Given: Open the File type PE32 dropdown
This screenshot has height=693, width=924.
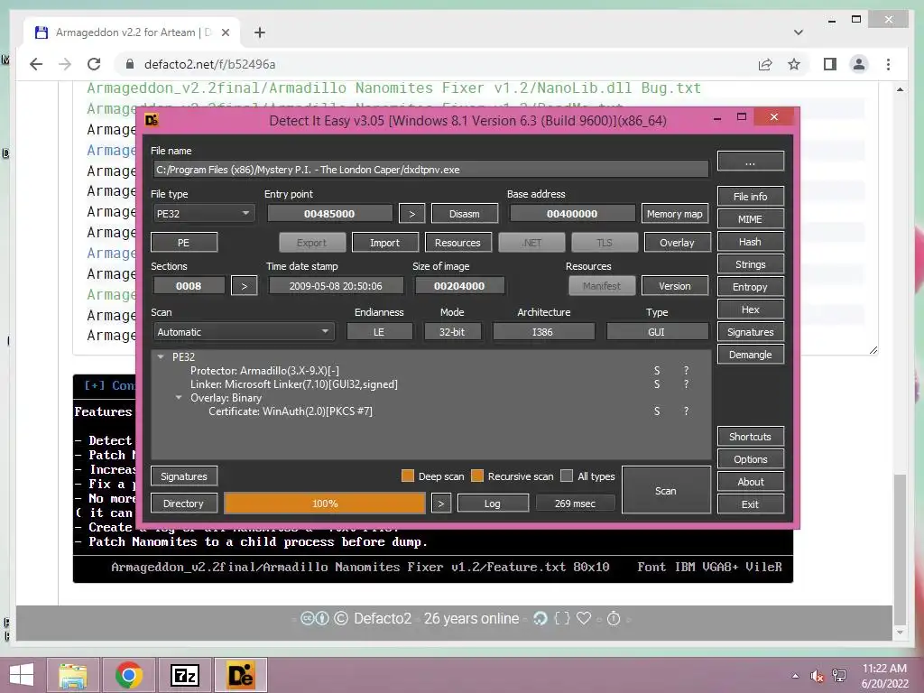Looking at the screenshot, I should click(x=203, y=213).
